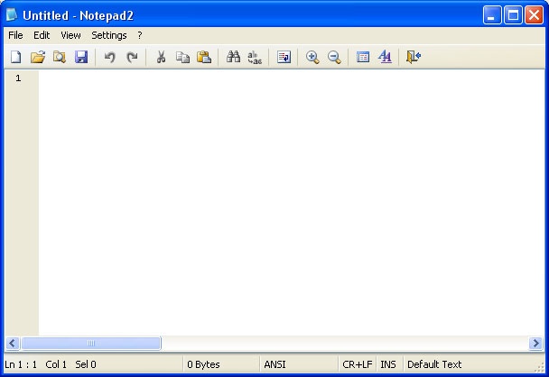Paste from clipboard using the toolbar icon

pyautogui.click(x=204, y=57)
